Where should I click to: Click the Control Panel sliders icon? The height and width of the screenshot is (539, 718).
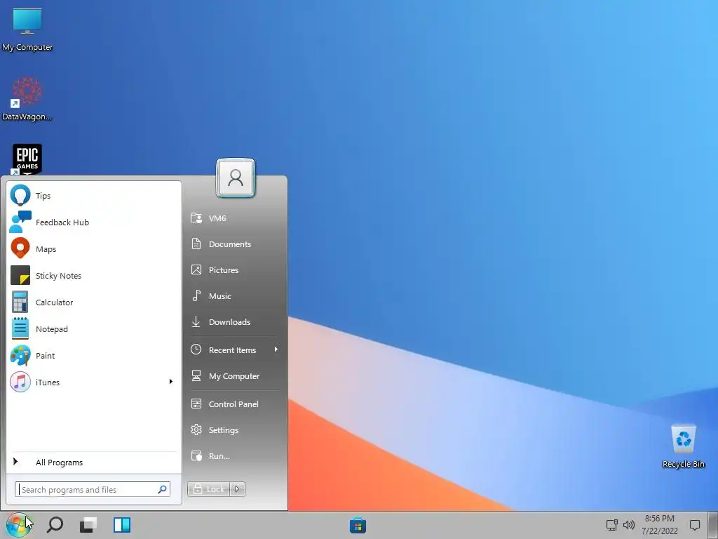coord(196,404)
